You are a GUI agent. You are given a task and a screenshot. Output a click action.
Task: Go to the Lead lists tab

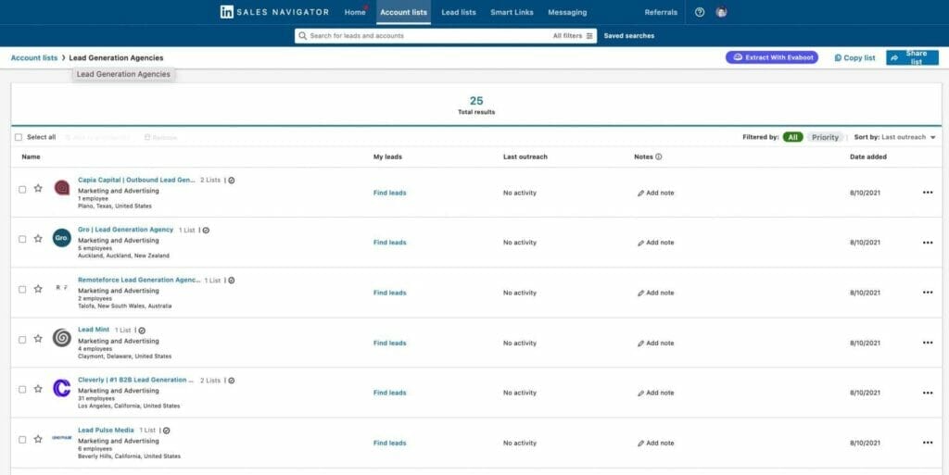click(x=459, y=12)
